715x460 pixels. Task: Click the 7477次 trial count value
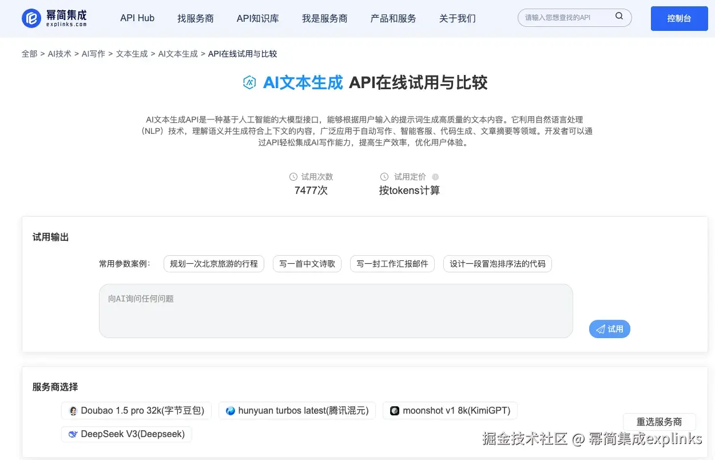click(x=311, y=191)
